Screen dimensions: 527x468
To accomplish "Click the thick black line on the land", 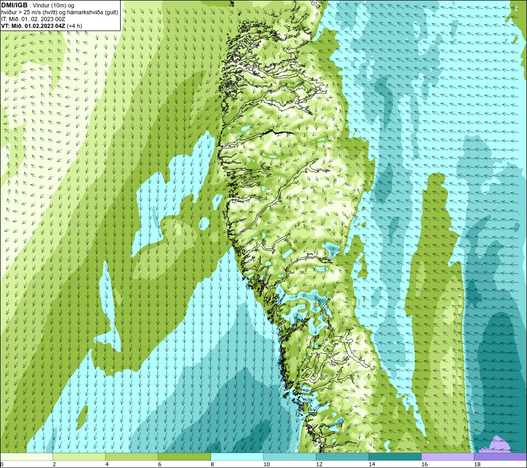I will [x=278, y=132].
